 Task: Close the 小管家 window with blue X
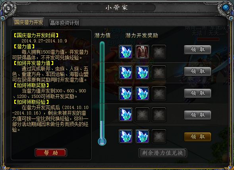click(226, 8)
